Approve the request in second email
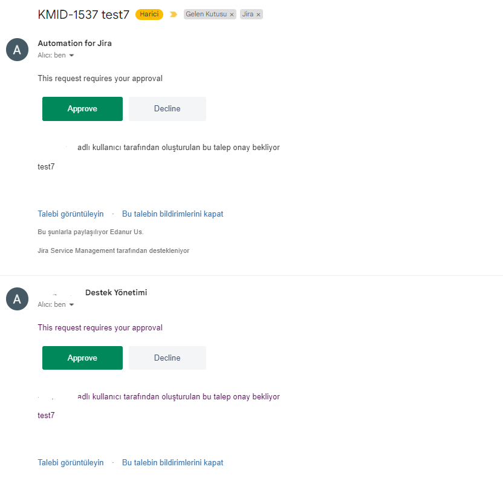503x478 pixels. [82, 358]
